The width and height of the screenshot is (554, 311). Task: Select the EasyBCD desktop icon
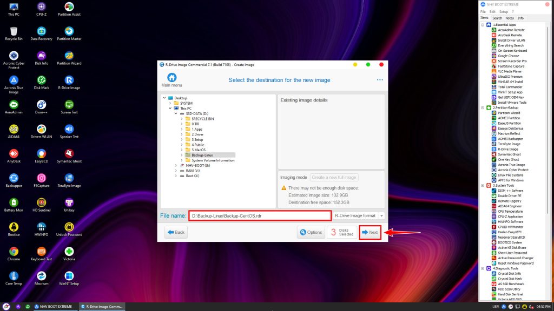pyautogui.click(x=41, y=156)
